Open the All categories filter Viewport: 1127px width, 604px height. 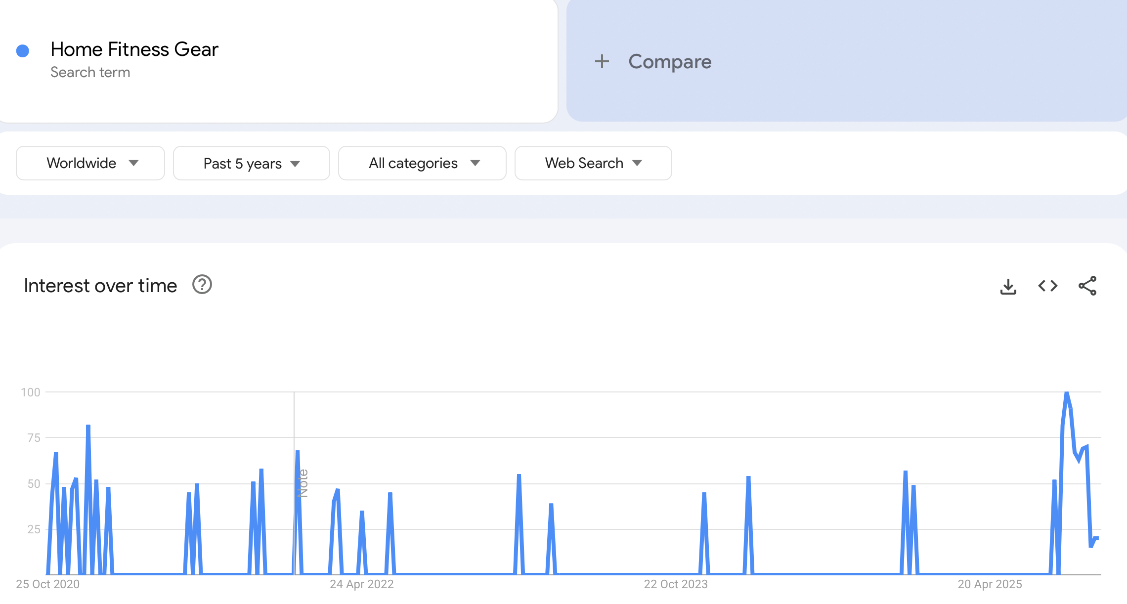[x=422, y=163]
